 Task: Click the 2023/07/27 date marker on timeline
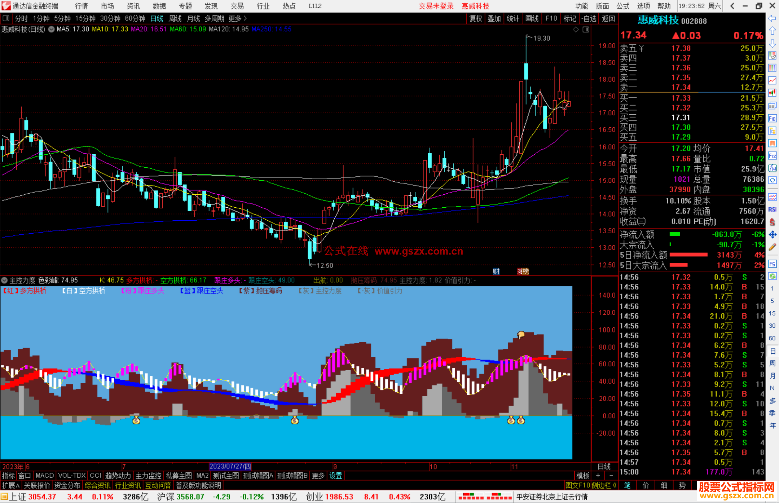pos(230,466)
